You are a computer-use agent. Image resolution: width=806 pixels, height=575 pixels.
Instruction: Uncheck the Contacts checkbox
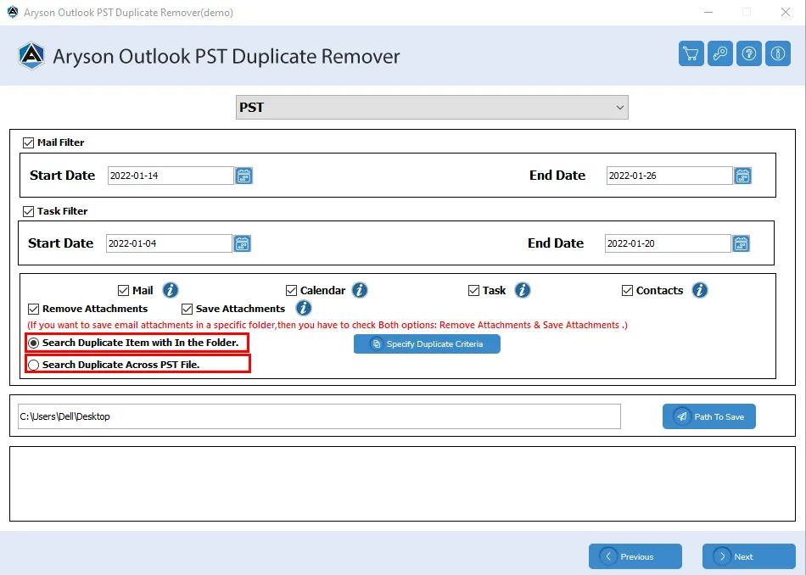point(627,291)
